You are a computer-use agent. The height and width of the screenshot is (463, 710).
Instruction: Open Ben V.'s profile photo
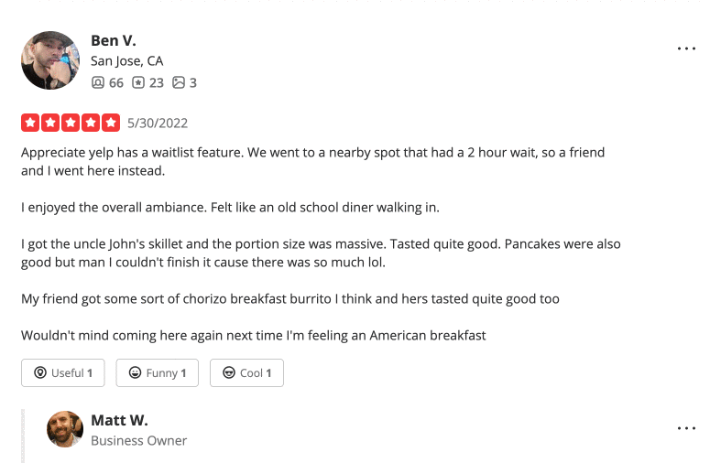coord(50,60)
